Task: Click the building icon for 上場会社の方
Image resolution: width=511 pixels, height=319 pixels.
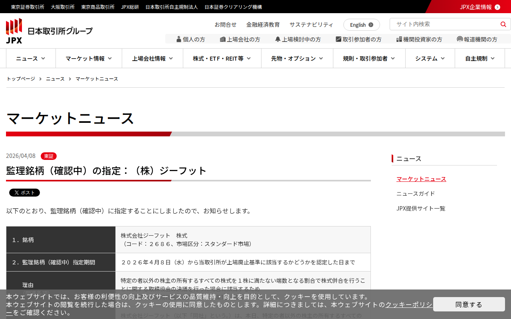Action: [222, 39]
